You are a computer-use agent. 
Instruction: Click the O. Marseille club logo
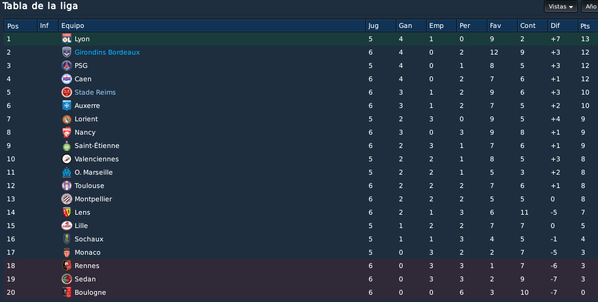[67, 172]
